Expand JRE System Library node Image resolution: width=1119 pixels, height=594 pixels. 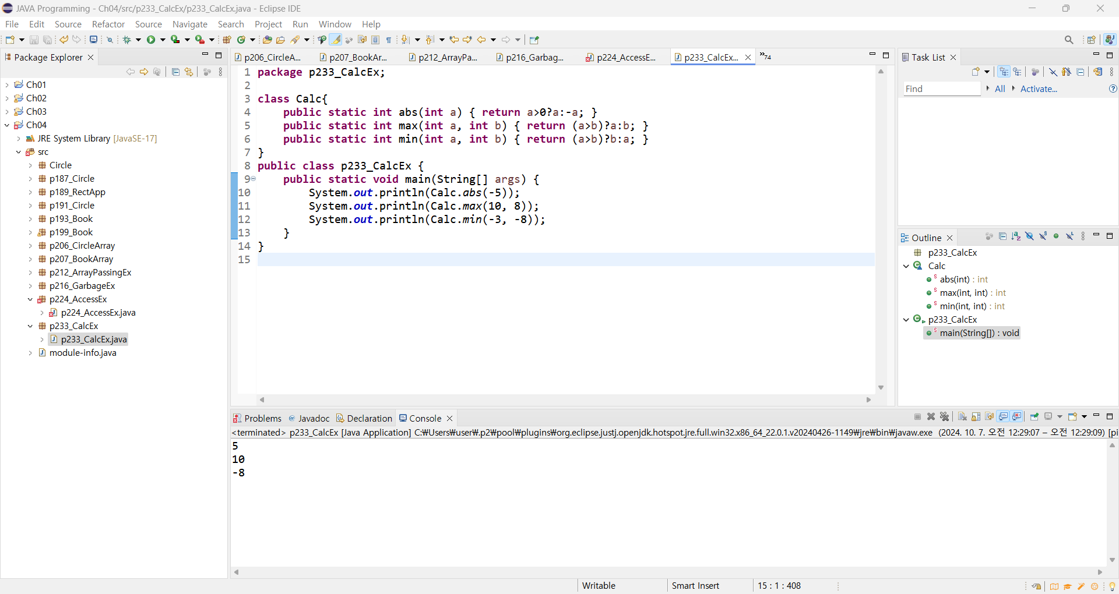19,139
